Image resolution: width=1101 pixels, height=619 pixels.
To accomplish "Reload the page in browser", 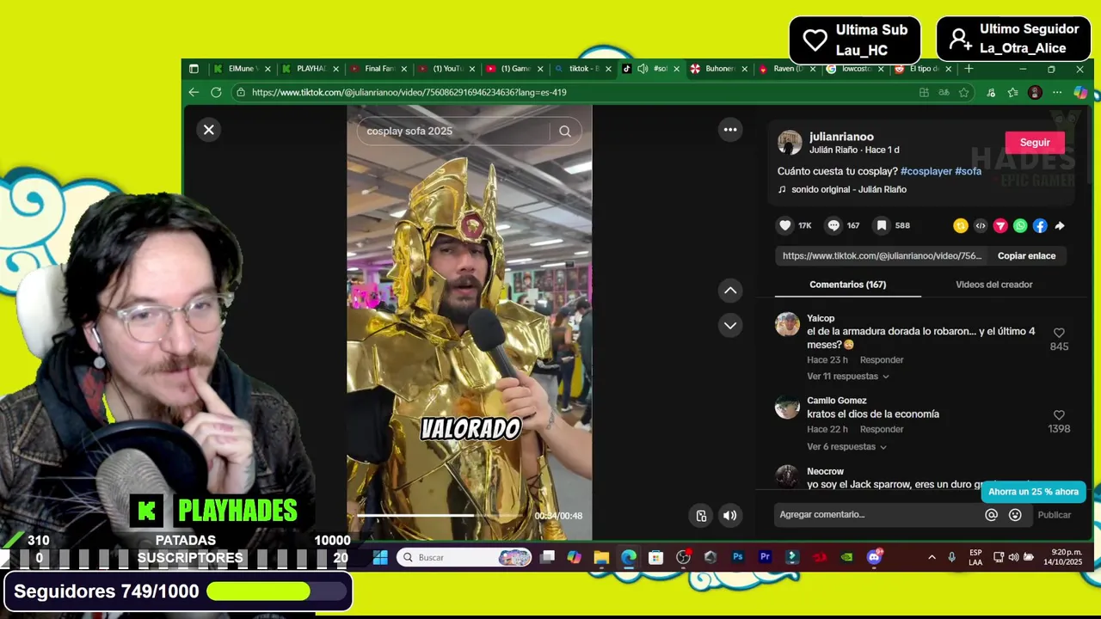I will click(x=216, y=92).
